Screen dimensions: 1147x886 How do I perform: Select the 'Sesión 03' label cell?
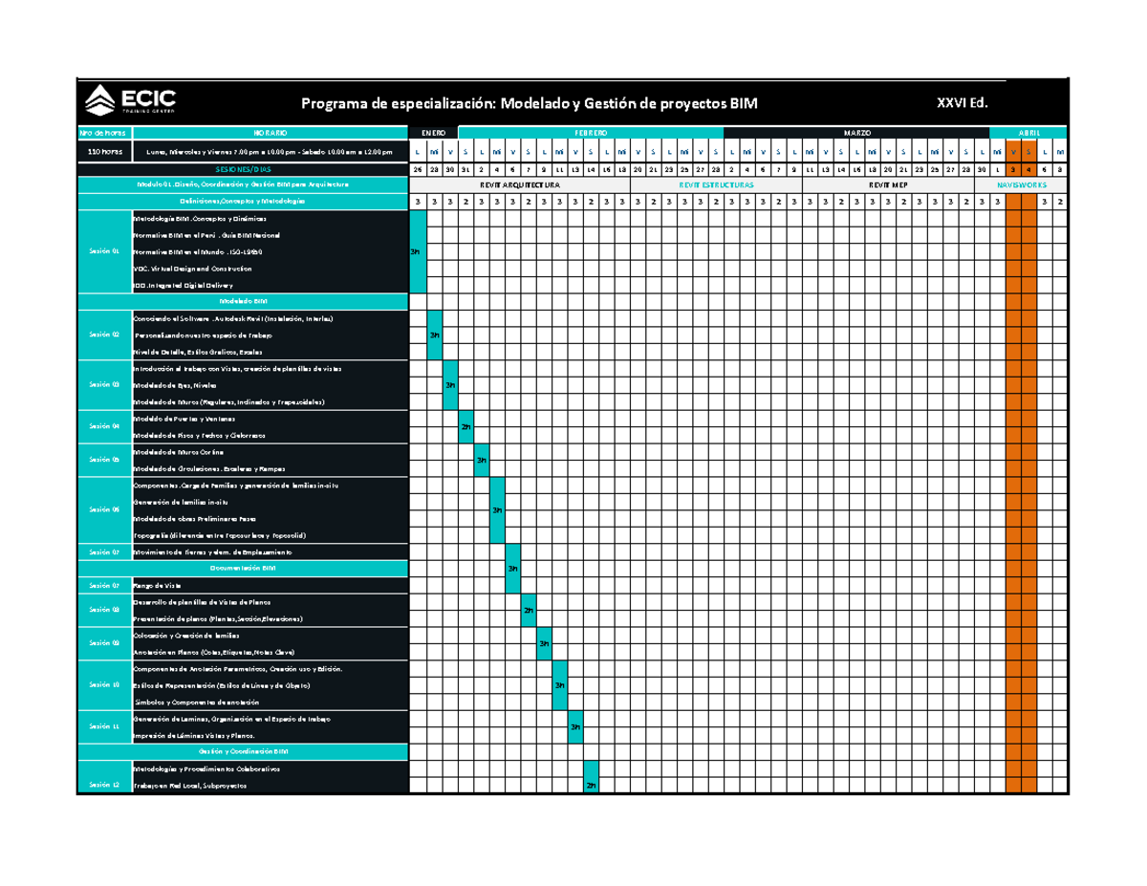pos(103,384)
